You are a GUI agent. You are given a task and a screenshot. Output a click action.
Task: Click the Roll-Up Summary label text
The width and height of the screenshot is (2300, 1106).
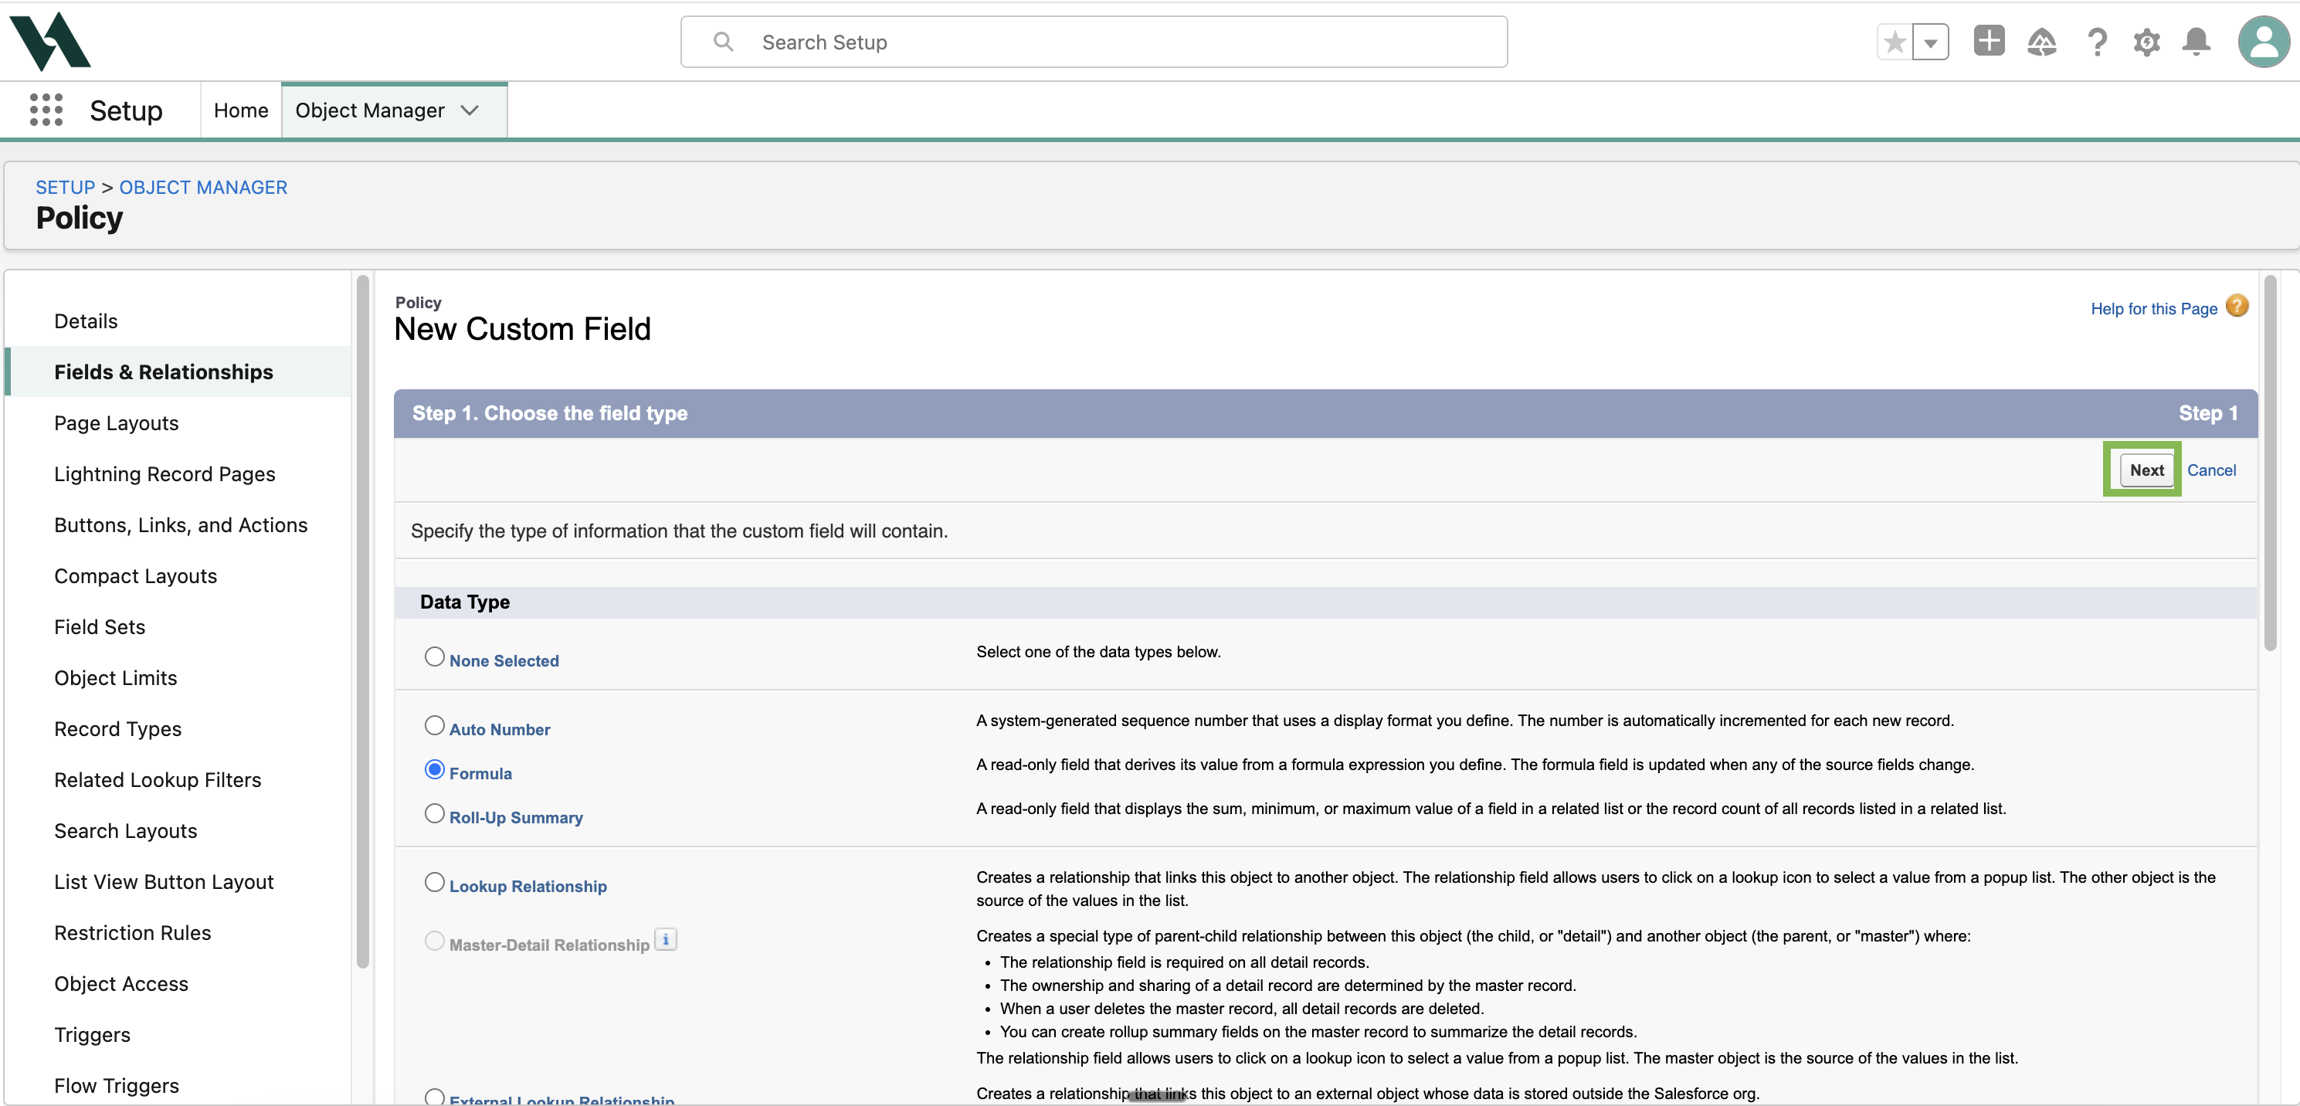pyautogui.click(x=515, y=817)
